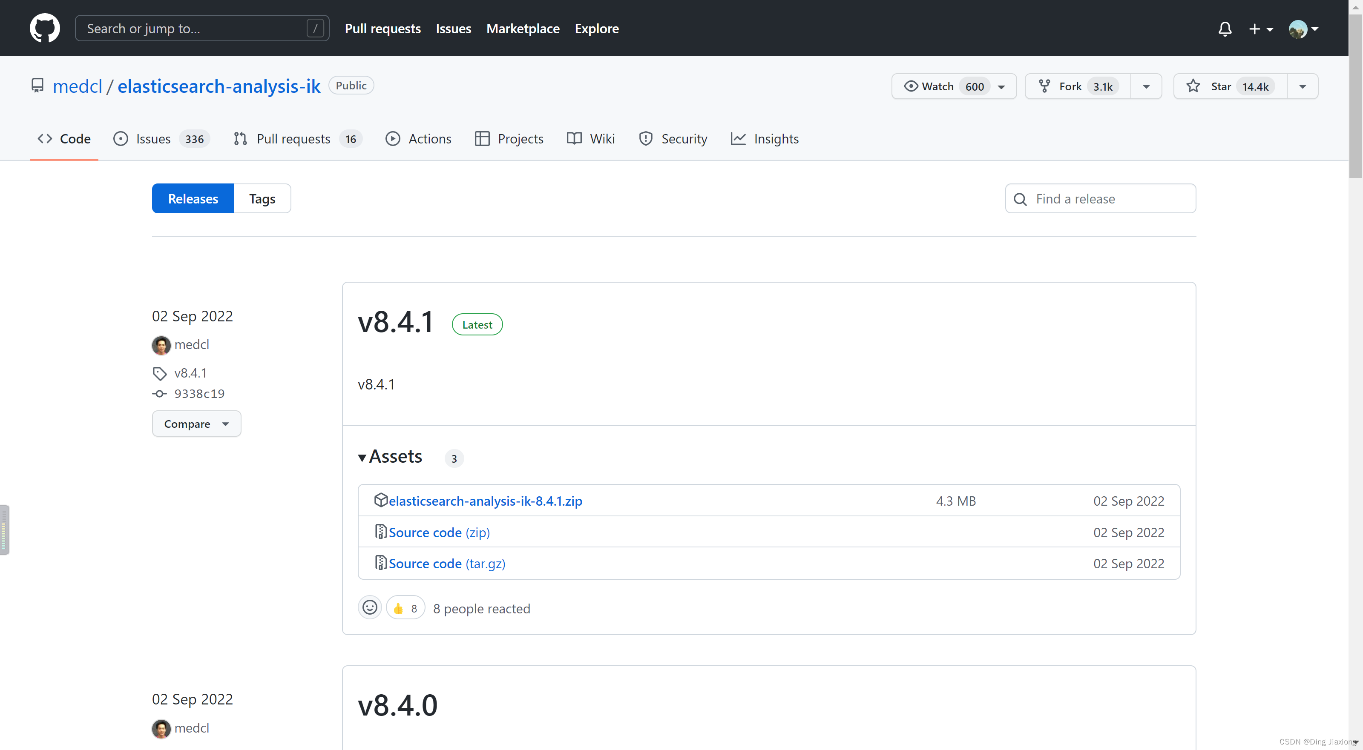Click the commit icon beside 9338c19
The image size is (1363, 750).
[159, 393]
